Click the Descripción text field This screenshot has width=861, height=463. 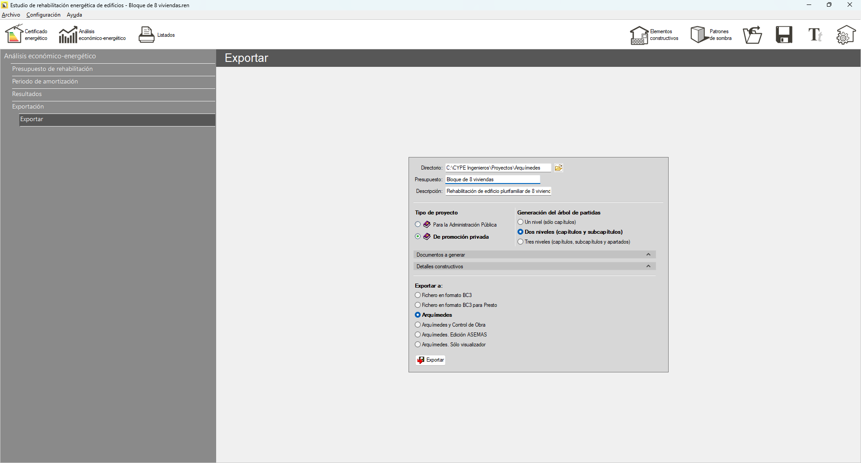tap(498, 191)
